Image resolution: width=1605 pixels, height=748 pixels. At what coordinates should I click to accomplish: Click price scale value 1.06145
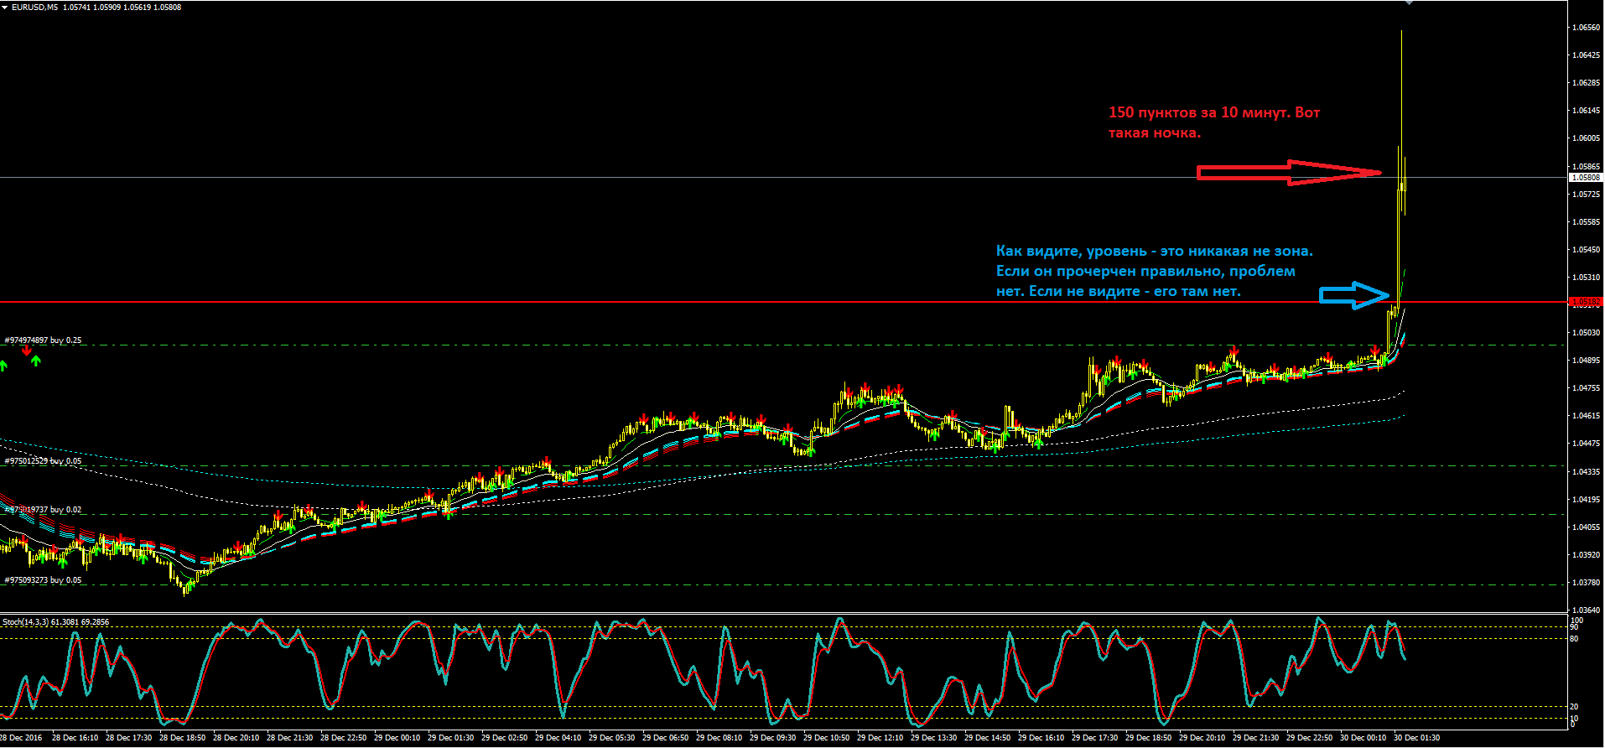click(1586, 111)
